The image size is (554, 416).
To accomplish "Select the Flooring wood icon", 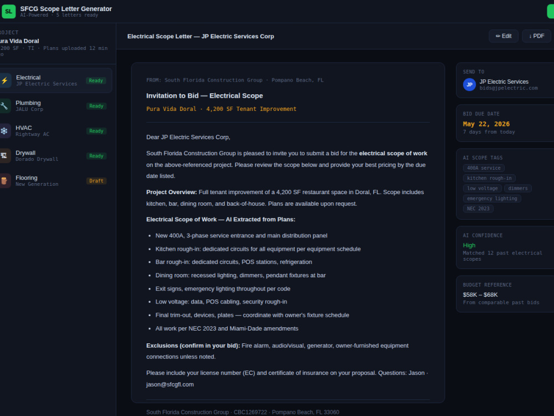I will 4,181.
